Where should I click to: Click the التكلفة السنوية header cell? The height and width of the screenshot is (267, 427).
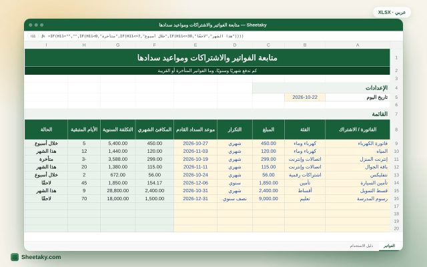[117, 129]
